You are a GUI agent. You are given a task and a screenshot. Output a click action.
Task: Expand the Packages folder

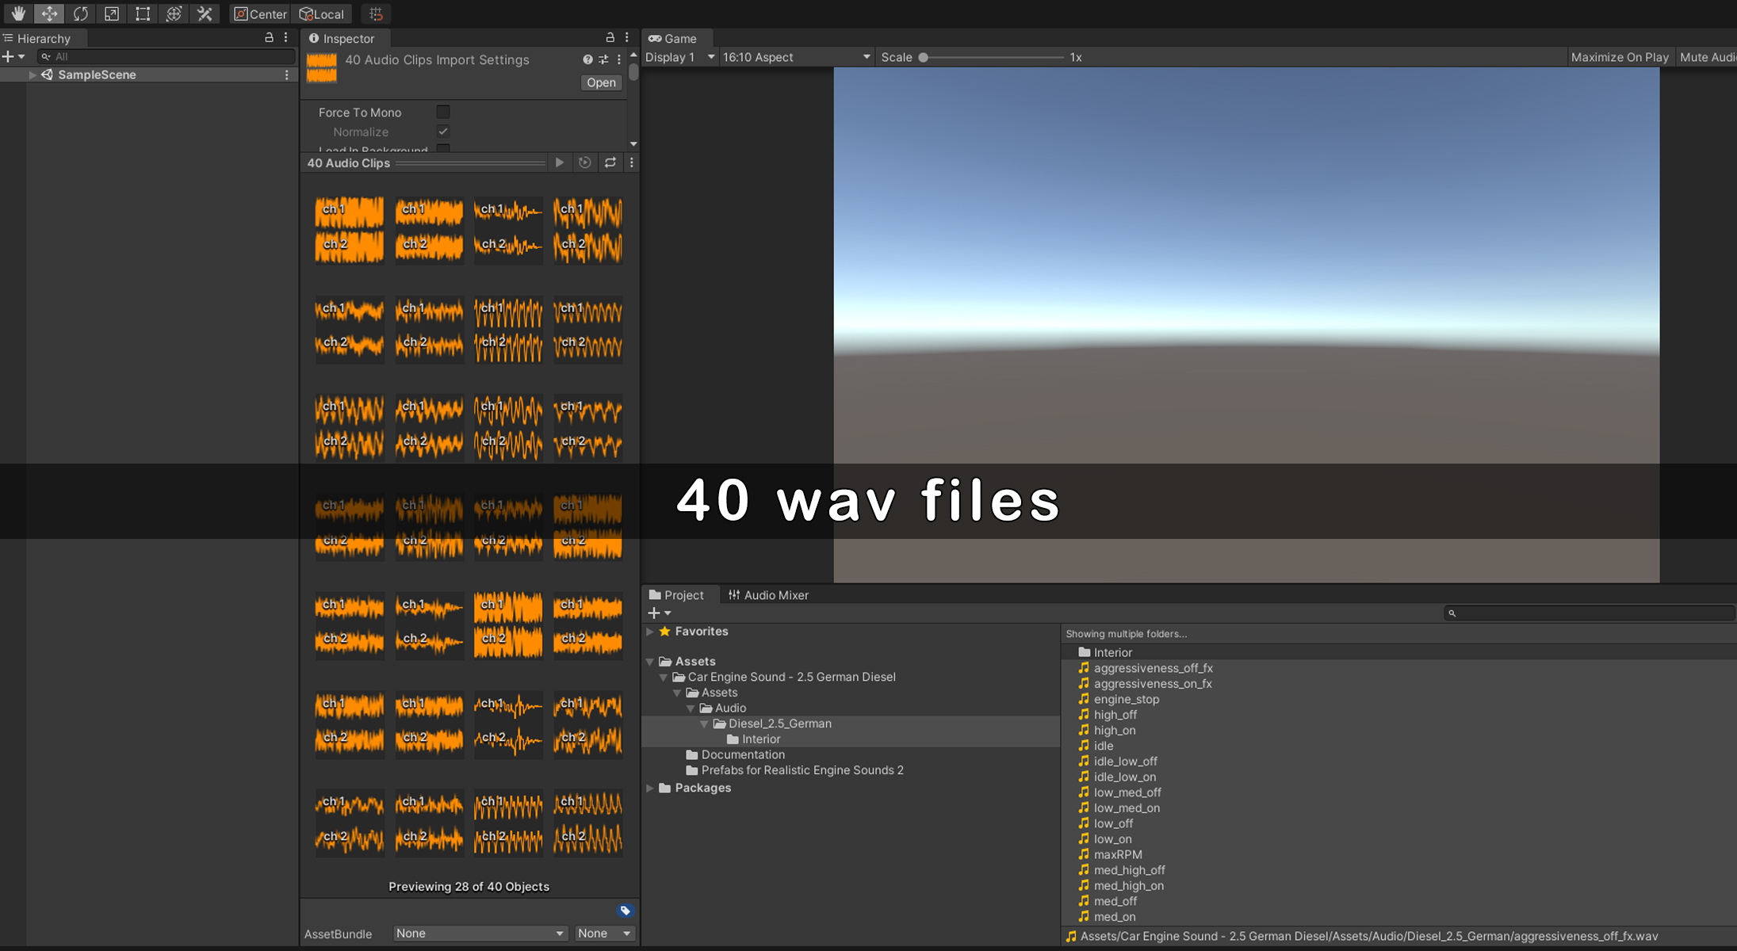pyautogui.click(x=650, y=788)
